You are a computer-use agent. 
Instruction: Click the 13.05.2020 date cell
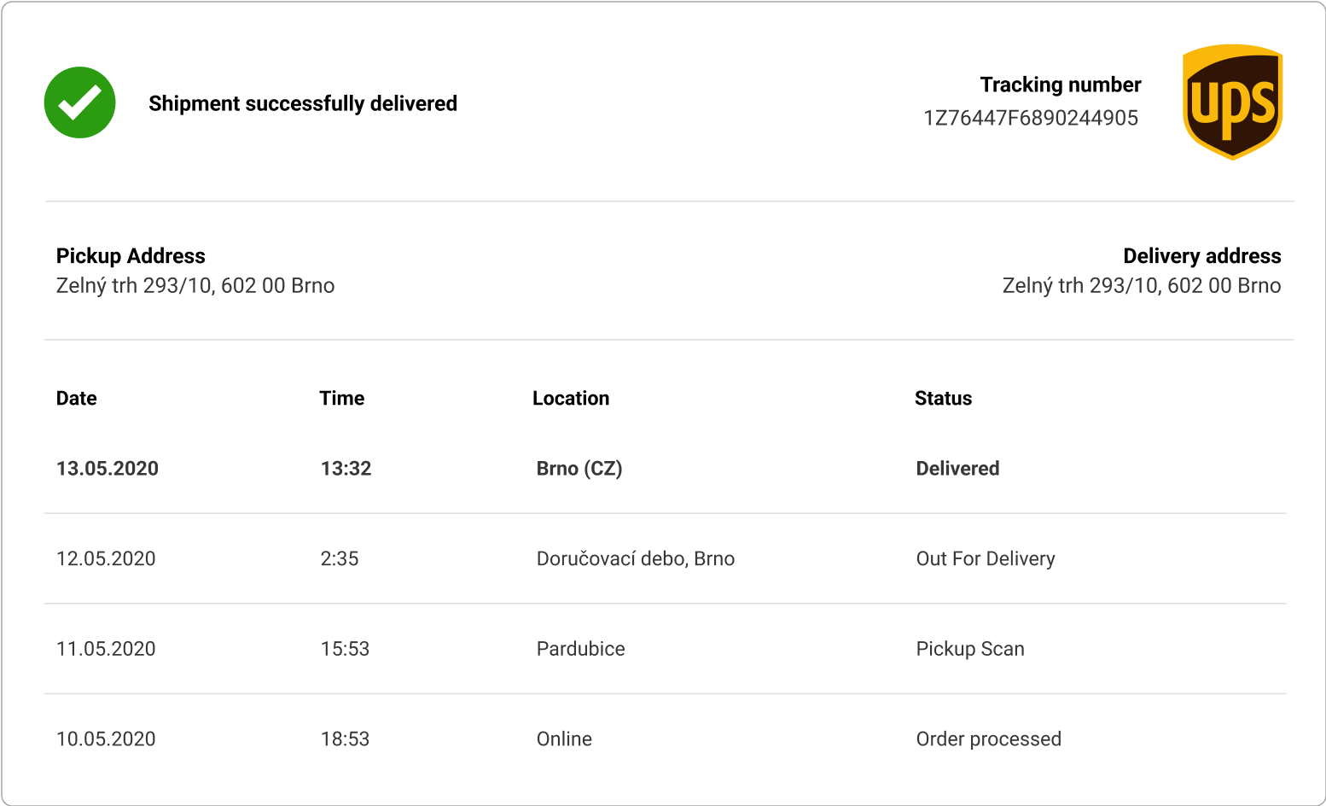108,468
